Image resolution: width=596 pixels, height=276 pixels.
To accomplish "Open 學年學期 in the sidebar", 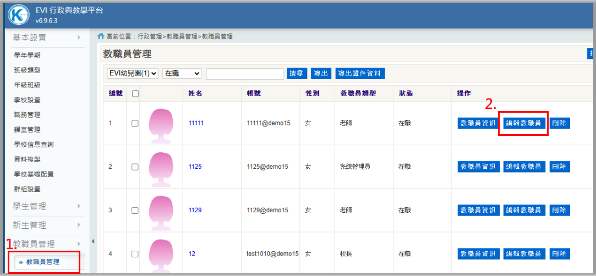I will pyautogui.click(x=27, y=56).
